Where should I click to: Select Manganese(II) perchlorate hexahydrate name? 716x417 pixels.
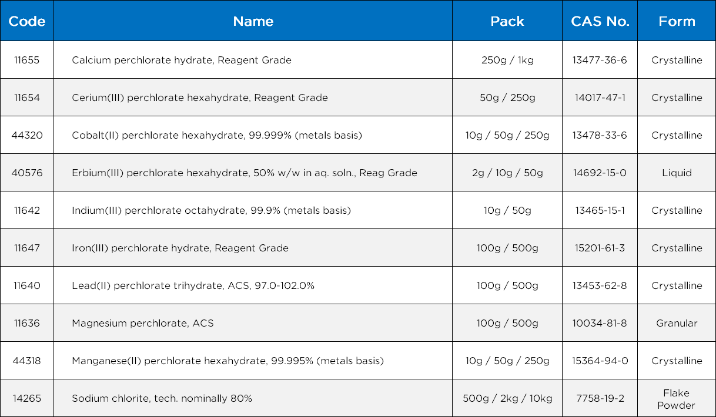tap(227, 361)
